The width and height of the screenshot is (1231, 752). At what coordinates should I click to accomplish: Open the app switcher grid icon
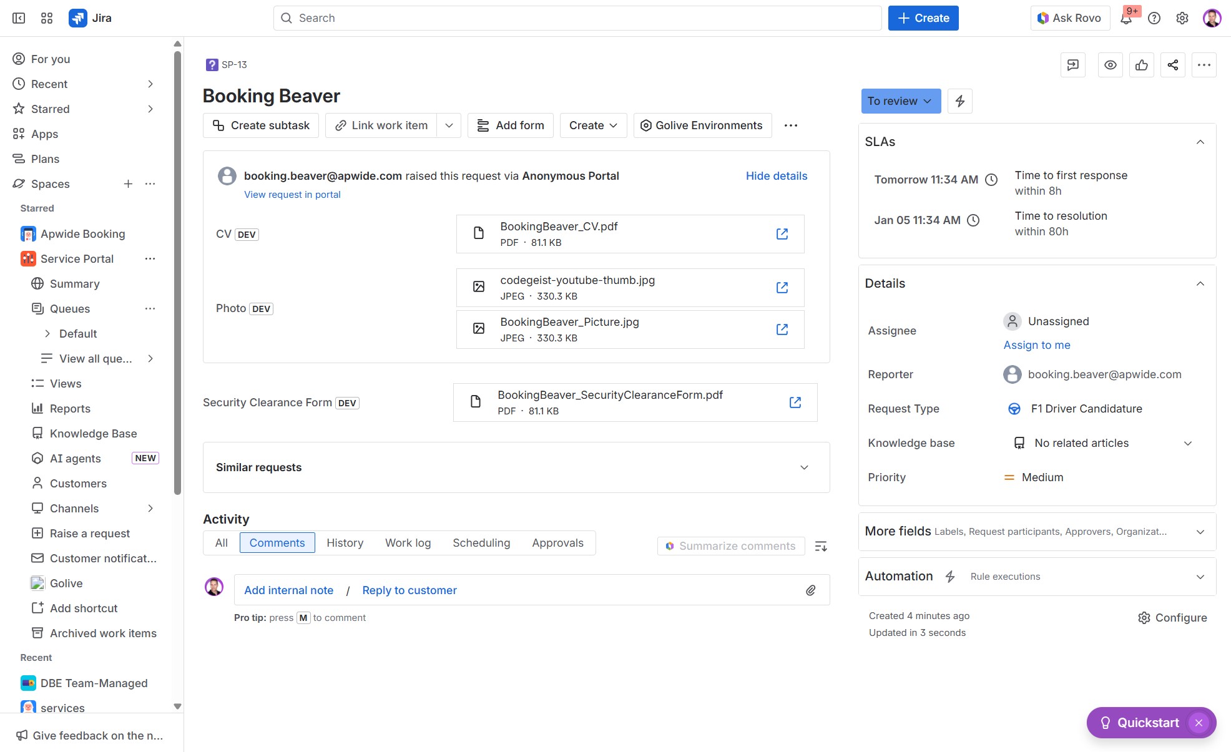pos(47,18)
